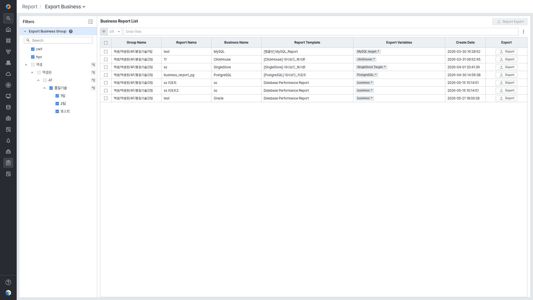Export the Oracle test report row
Image resolution: width=533 pixels, height=300 pixels.
coord(506,98)
